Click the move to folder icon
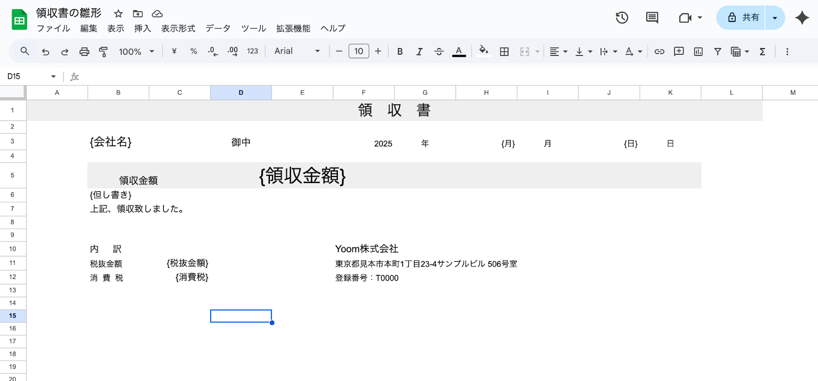 click(x=138, y=14)
